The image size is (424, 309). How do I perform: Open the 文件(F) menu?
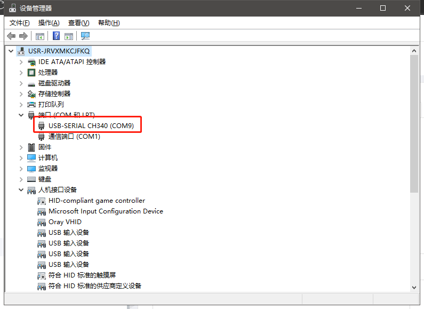pyautogui.click(x=20, y=23)
